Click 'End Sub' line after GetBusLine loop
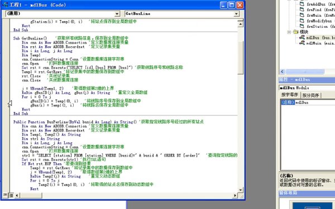This screenshot has height=209, width=335. [x=21, y=114]
